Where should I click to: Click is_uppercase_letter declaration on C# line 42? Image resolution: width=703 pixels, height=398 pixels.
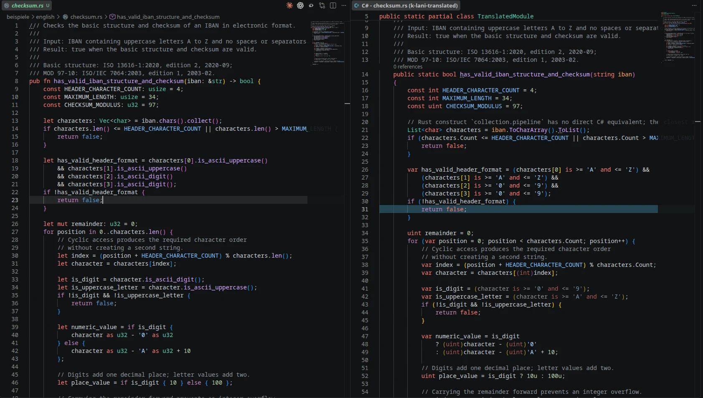[x=469, y=297]
